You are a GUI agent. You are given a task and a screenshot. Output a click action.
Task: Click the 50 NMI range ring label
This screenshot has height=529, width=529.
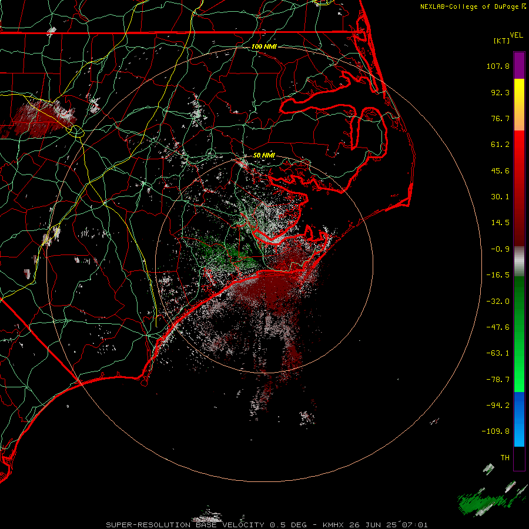pyautogui.click(x=264, y=155)
